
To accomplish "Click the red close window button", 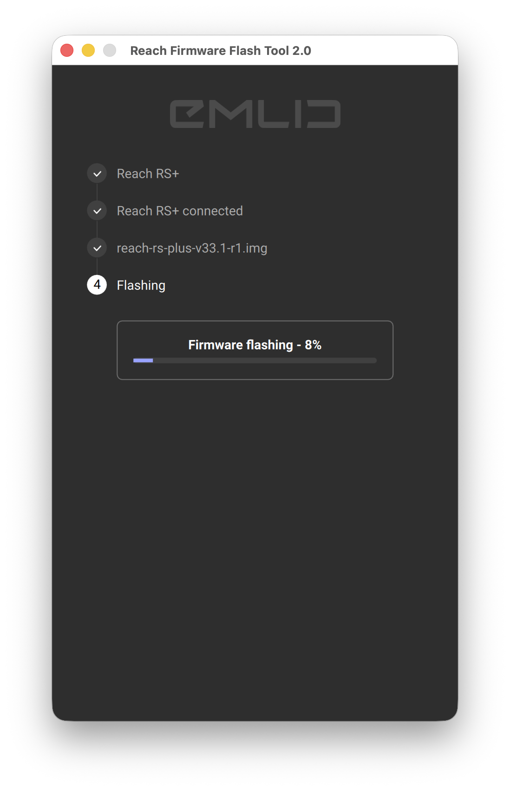I will pyautogui.click(x=67, y=50).
